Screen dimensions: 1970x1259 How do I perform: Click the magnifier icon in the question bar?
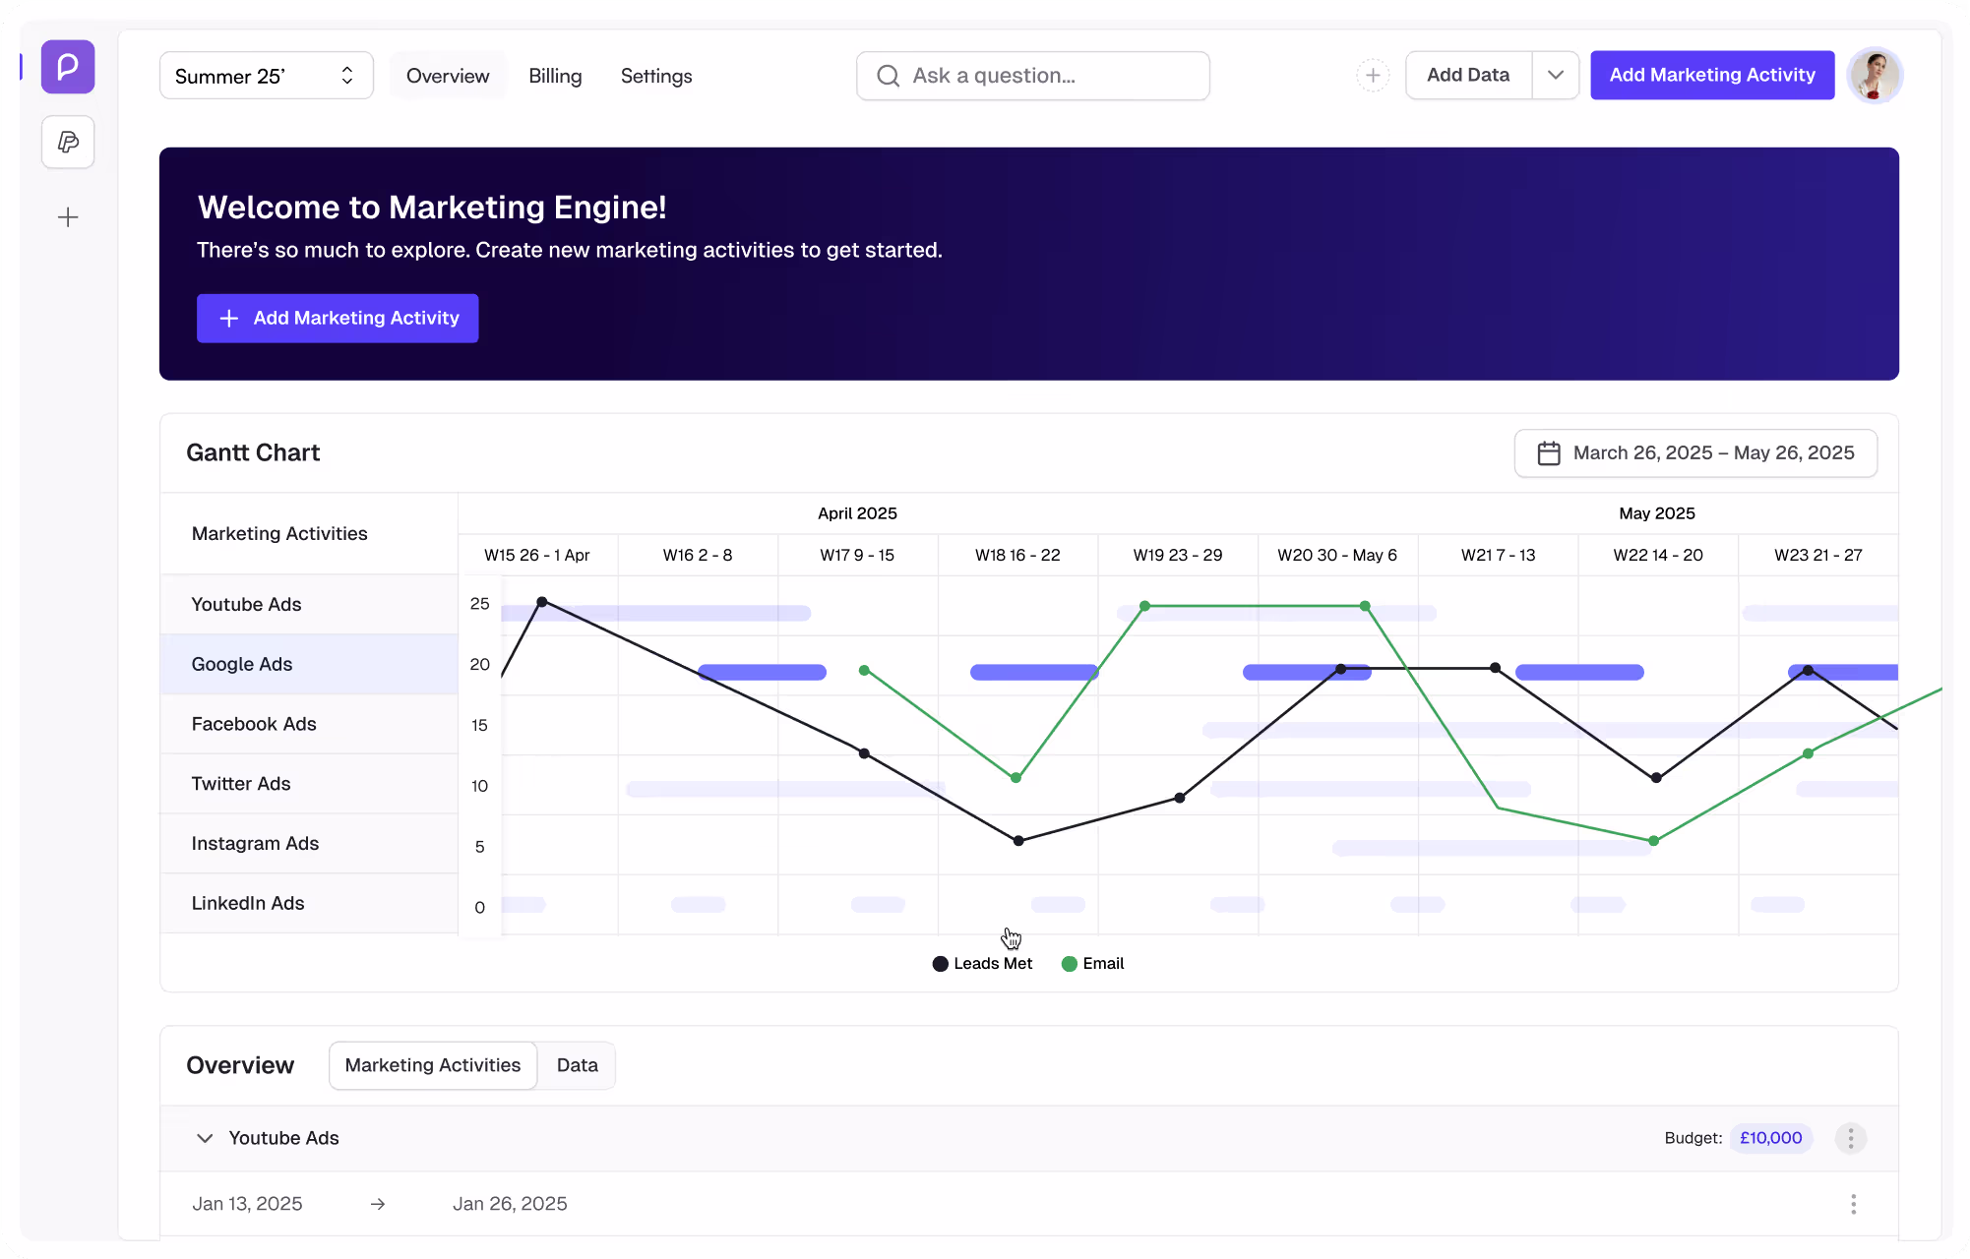coord(889,75)
